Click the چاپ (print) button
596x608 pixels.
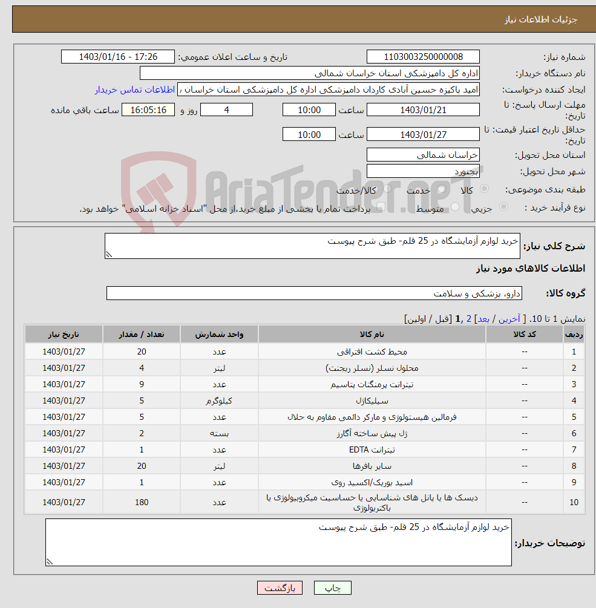(332, 588)
